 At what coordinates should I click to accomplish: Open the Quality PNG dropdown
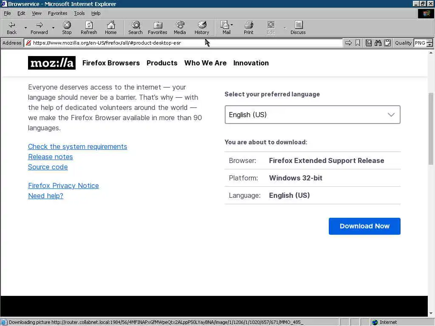click(429, 43)
